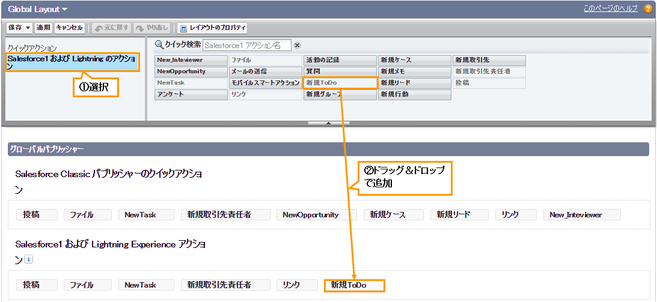The image size is (657, 302).
Task: Click the Salesforce Classic パブリッシャーのクイックアクション heading
Action: pos(109,181)
